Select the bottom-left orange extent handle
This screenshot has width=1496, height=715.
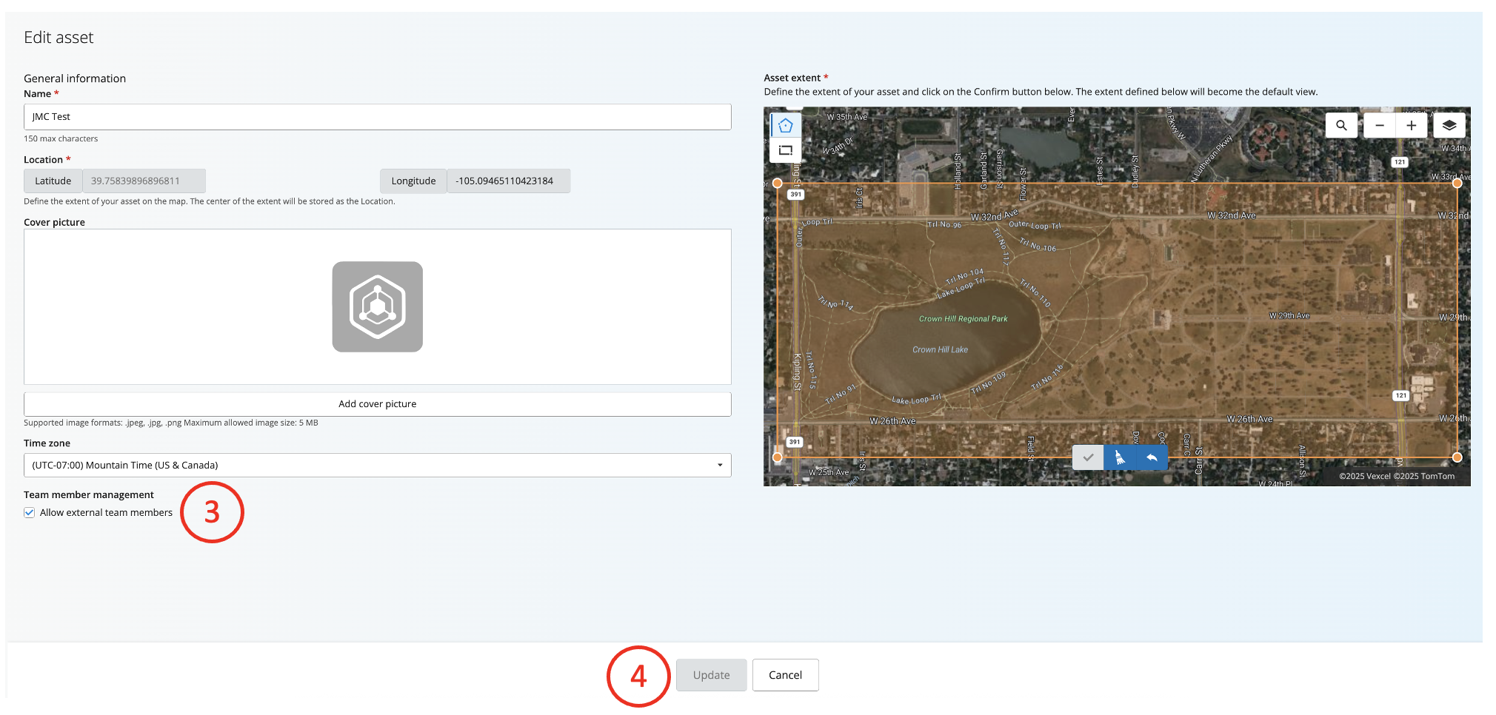[x=777, y=457]
